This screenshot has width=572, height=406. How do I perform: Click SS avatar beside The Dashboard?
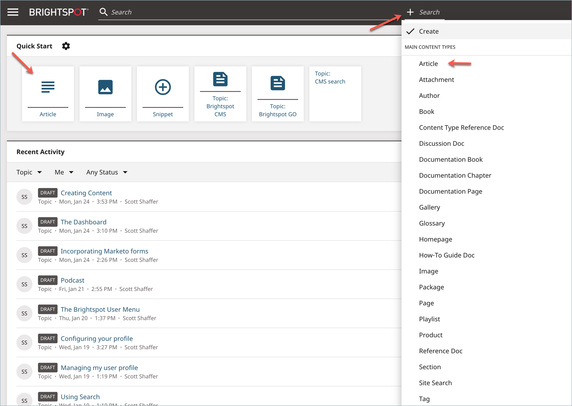click(24, 226)
